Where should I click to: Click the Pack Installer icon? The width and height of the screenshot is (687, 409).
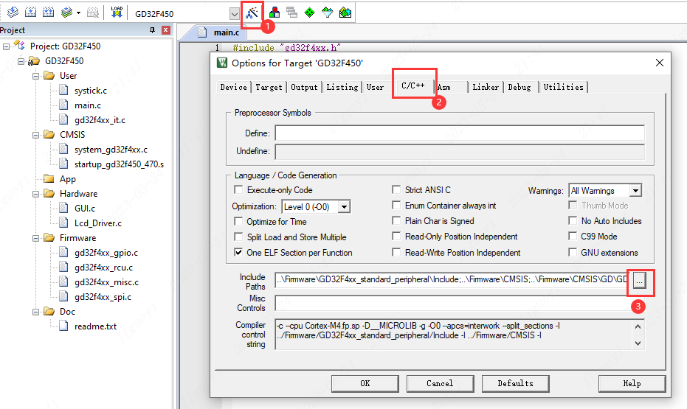tap(345, 13)
